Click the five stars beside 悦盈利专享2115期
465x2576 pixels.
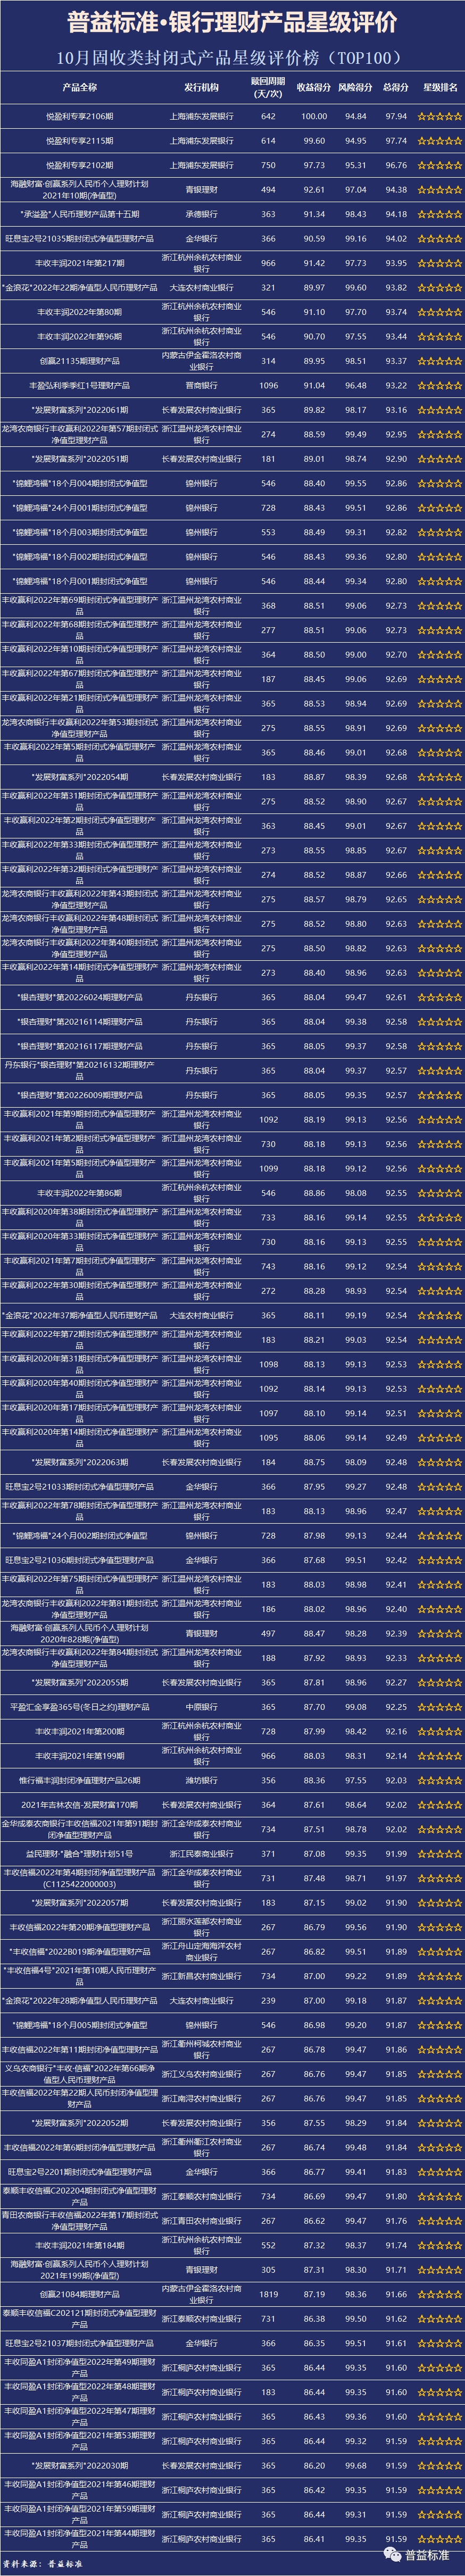coord(439,141)
